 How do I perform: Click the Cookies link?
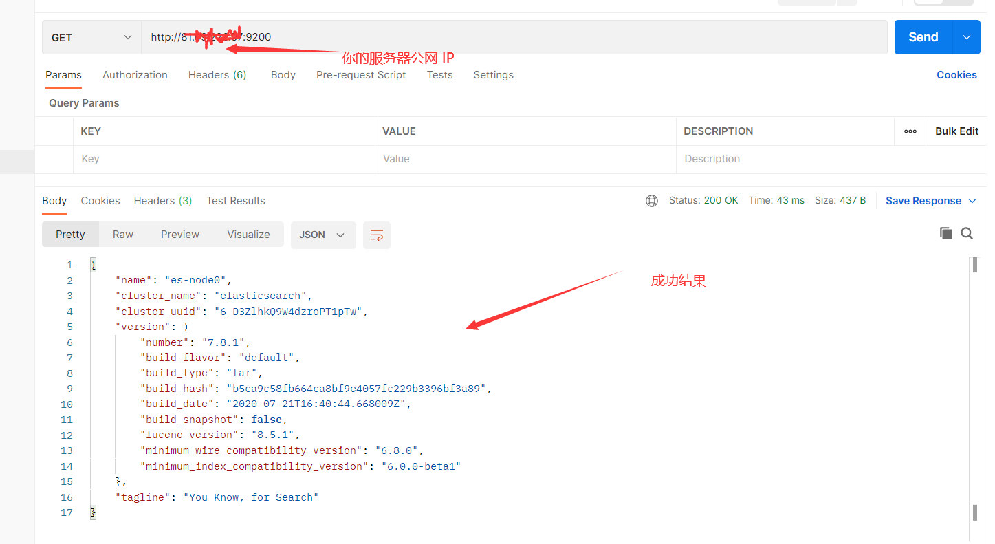click(956, 75)
